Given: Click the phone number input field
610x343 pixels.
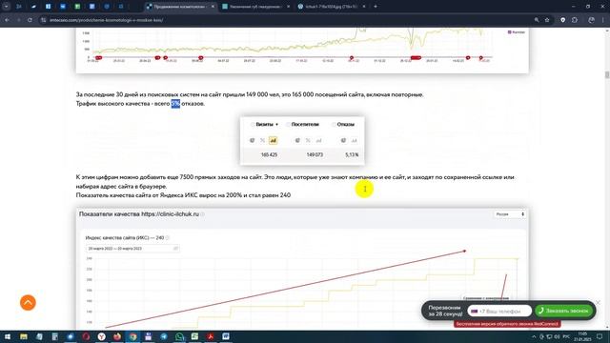Looking at the screenshot, I should coord(499,312).
